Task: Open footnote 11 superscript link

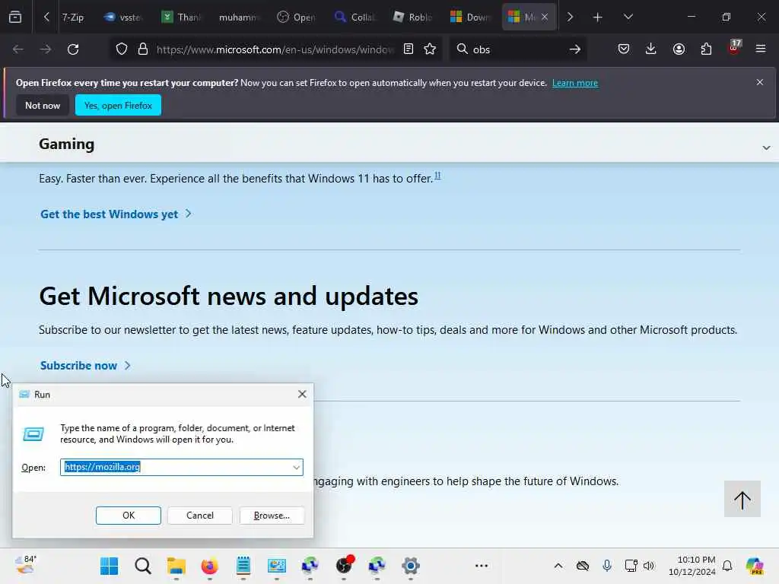Action: 437,176
